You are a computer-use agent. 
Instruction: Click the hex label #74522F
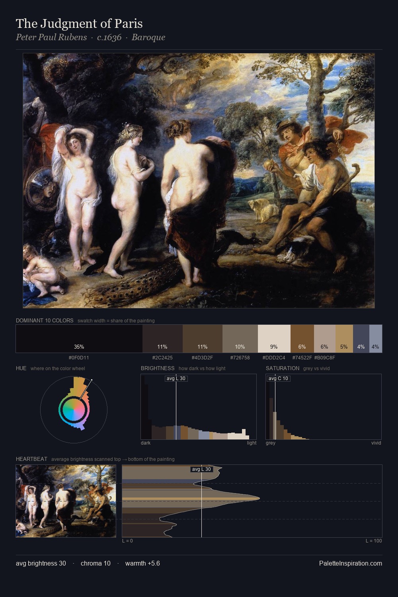coord(302,358)
